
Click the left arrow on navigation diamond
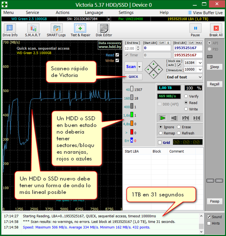(148, 70)
